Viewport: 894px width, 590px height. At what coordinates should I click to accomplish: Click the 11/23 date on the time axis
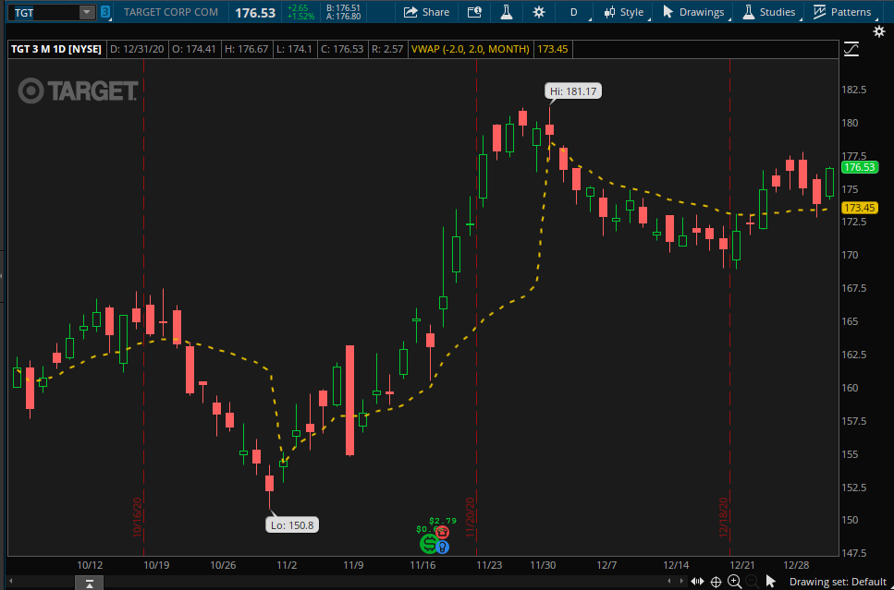click(x=489, y=565)
